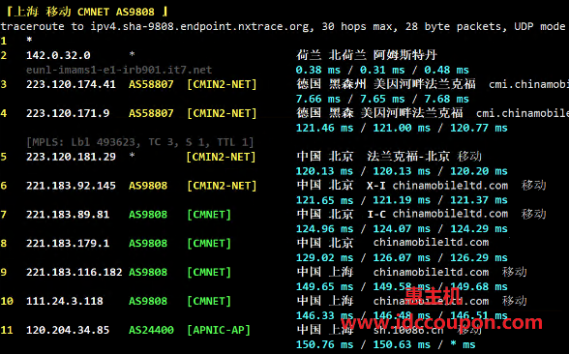
Task: Select the MPLS label line Lbl 493623
Action: pyautogui.click(x=139, y=142)
